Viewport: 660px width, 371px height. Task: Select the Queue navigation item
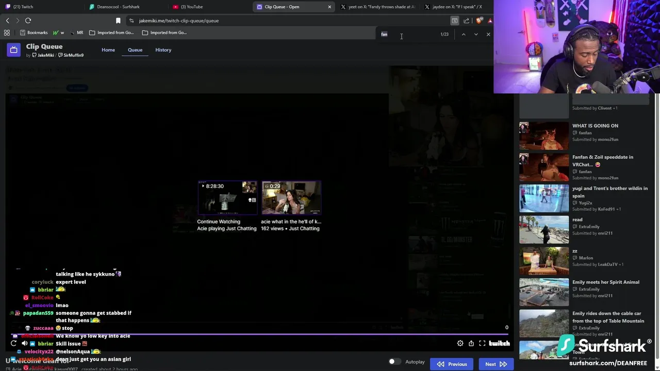pos(135,50)
